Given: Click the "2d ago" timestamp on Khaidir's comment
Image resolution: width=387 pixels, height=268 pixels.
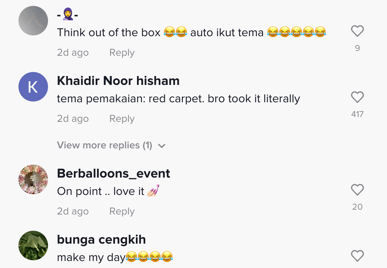Looking at the screenshot, I should (x=73, y=119).
